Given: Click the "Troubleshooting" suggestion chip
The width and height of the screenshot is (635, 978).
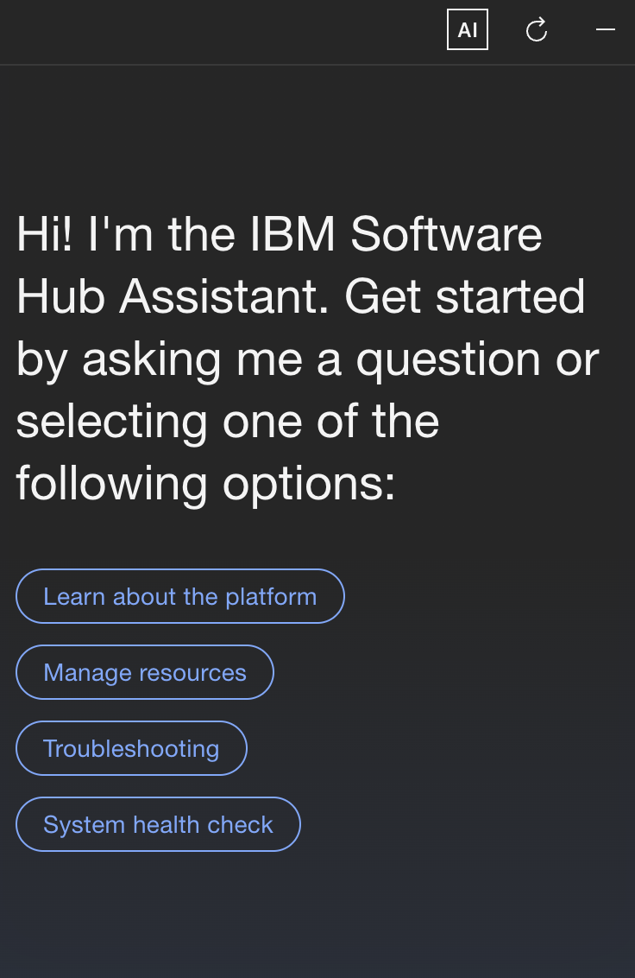Looking at the screenshot, I should pyautogui.click(x=131, y=748).
